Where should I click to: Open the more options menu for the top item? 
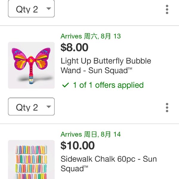(167, 9)
